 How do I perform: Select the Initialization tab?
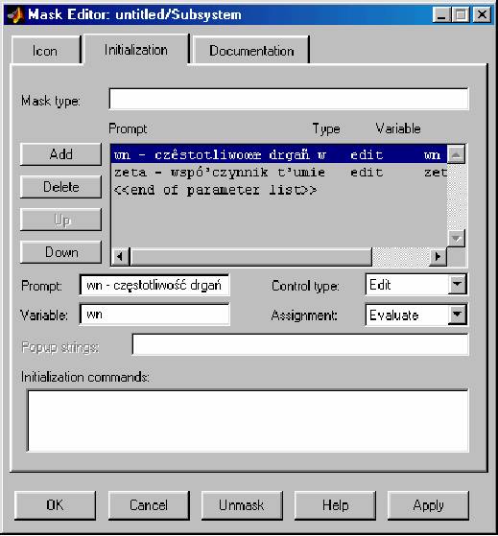136,50
